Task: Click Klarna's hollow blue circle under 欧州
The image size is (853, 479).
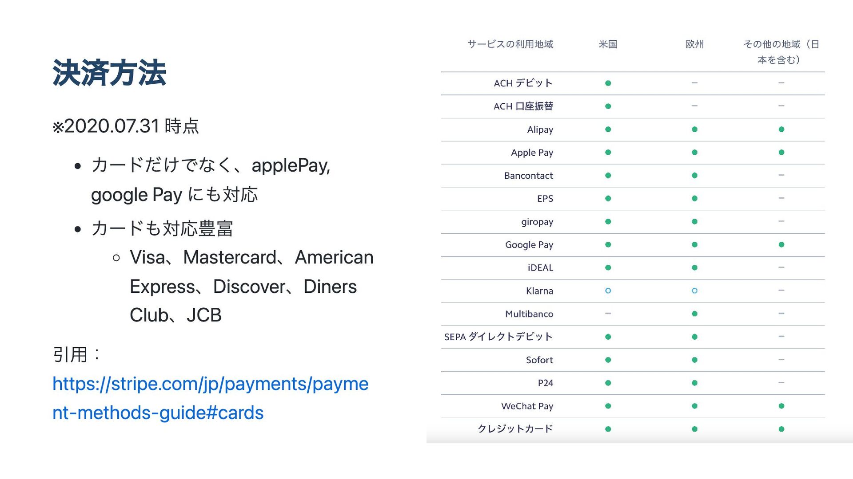Action: [x=695, y=291]
